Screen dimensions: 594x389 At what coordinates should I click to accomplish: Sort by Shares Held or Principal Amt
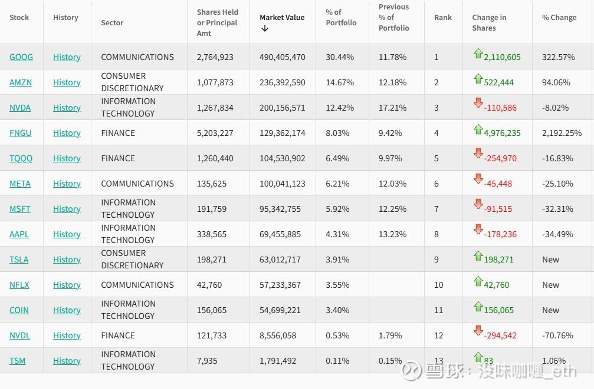217,23
